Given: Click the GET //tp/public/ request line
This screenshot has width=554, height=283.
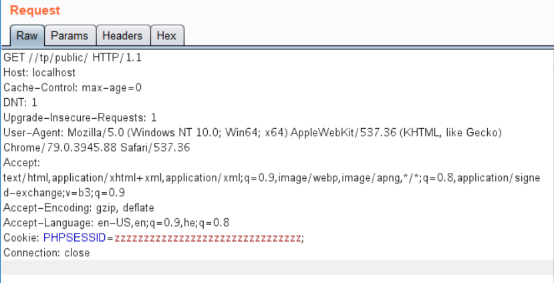Looking at the screenshot, I should tap(72, 57).
